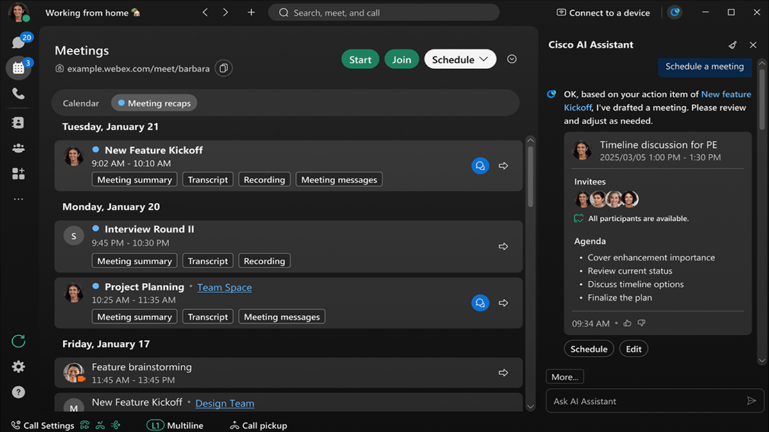This screenshot has width=769, height=432.
Task: Click Call pickup in status bar
Action: pos(258,425)
